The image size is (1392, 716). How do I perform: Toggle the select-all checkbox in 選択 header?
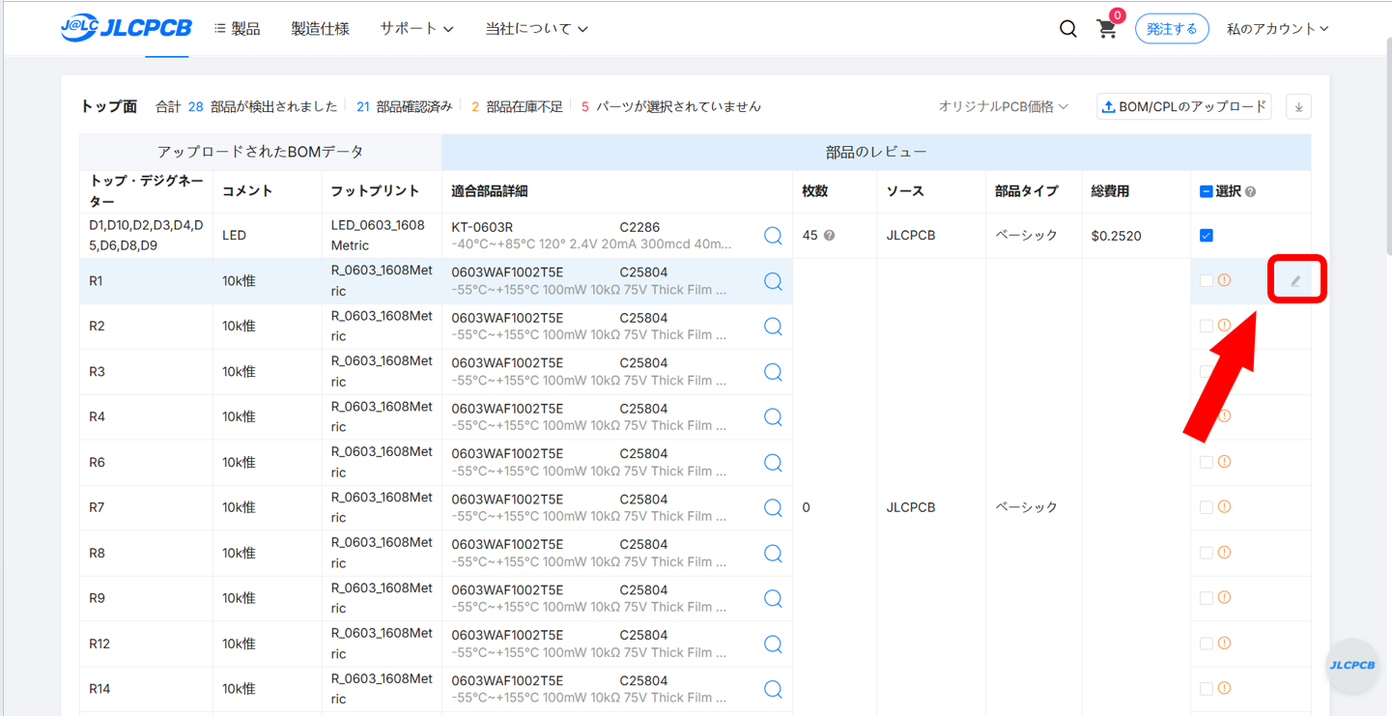pos(1206,191)
